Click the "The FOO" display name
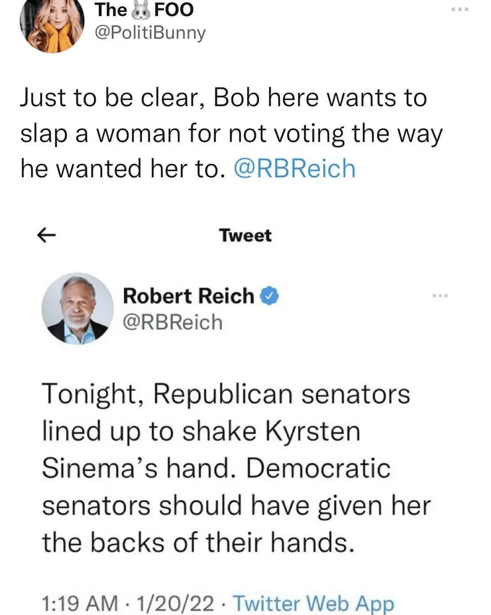The height and width of the screenshot is (615, 491). (144, 10)
